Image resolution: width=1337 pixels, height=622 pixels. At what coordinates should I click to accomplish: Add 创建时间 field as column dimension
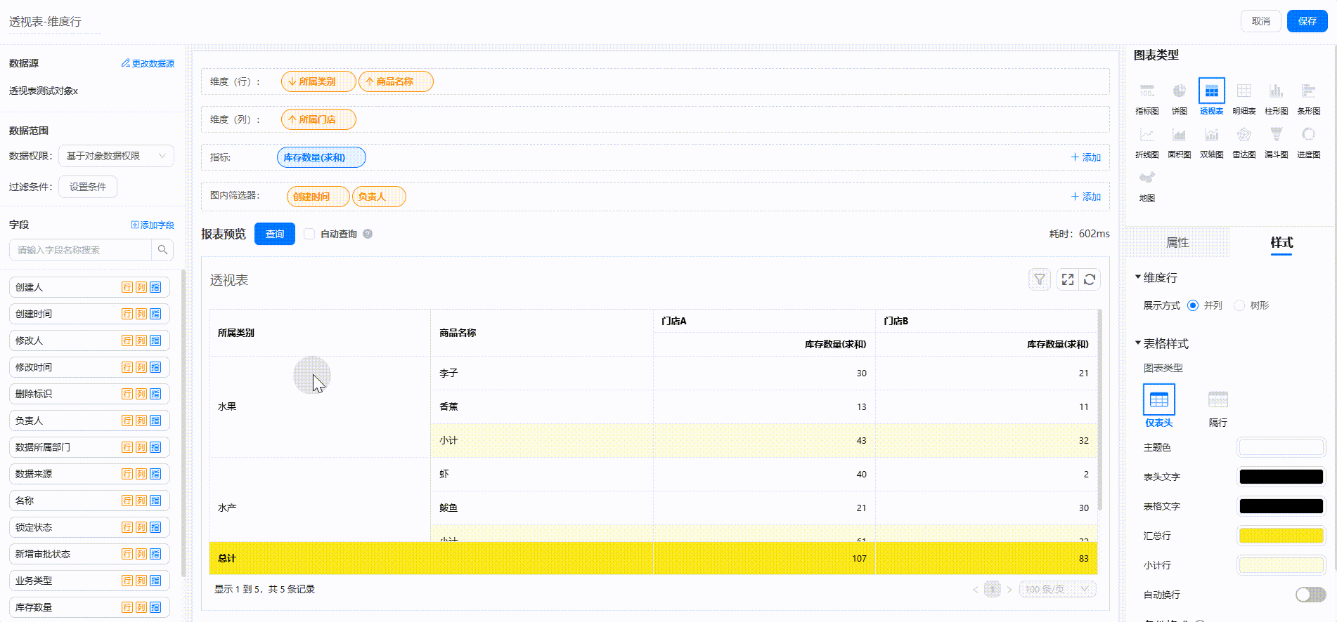coord(141,314)
